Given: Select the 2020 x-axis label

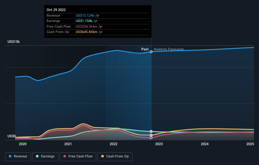Looking at the screenshot, I should pos(23,144).
